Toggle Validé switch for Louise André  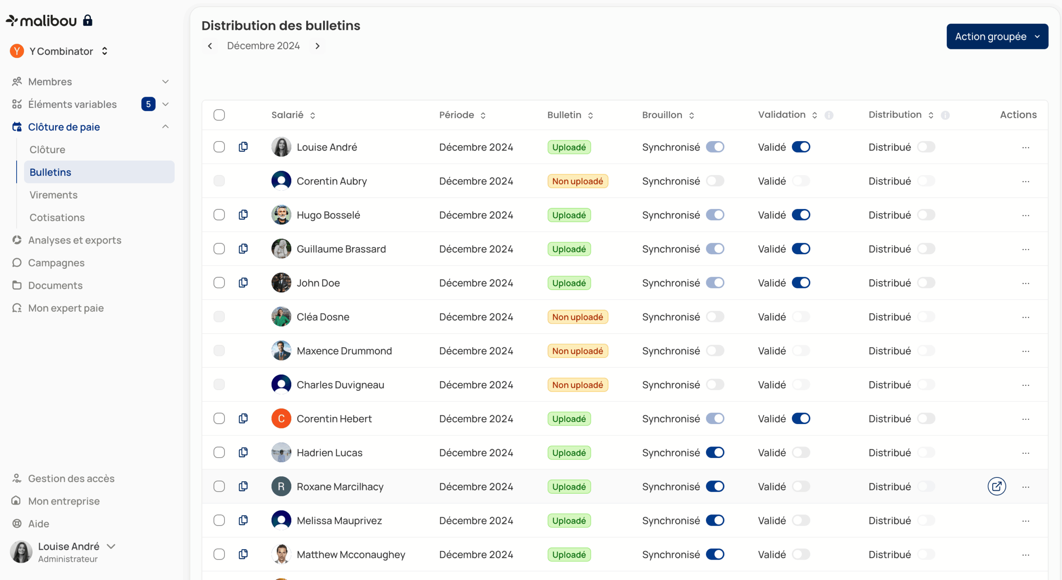click(801, 147)
